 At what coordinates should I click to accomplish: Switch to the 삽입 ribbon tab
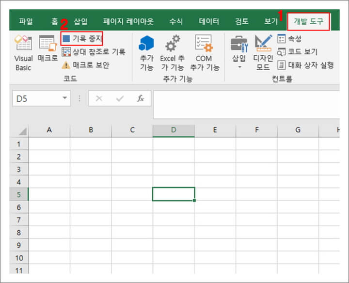coord(80,21)
